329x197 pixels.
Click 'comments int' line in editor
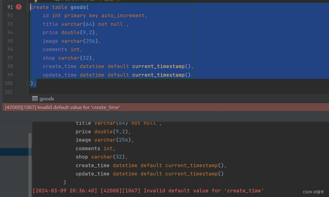click(x=62, y=50)
